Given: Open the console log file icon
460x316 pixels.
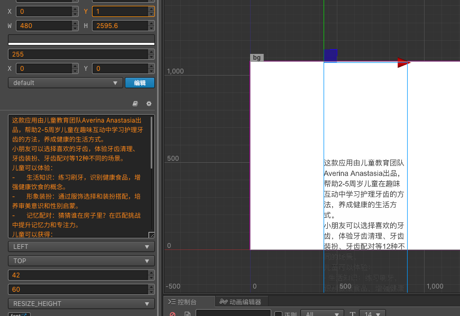Looking at the screenshot, I should (187, 314).
